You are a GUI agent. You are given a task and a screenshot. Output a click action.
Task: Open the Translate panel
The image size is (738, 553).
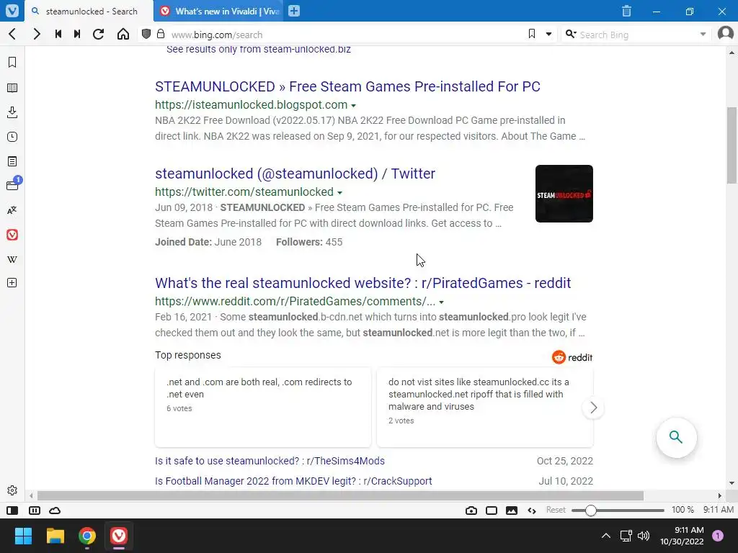(12, 210)
